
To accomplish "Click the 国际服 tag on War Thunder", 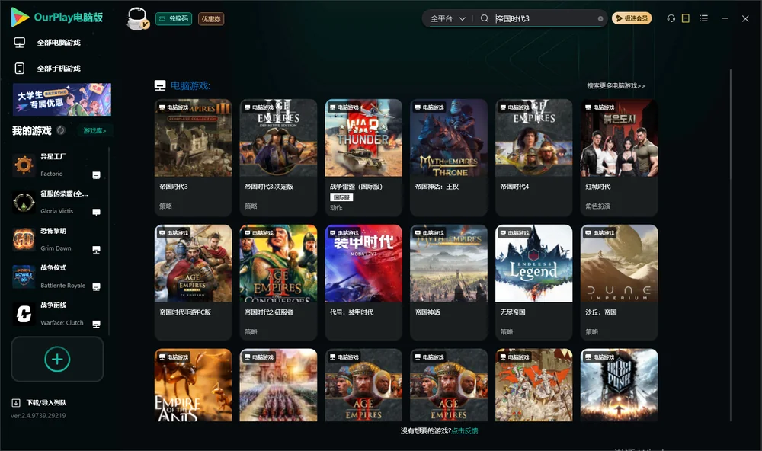I will click(x=341, y=197).
